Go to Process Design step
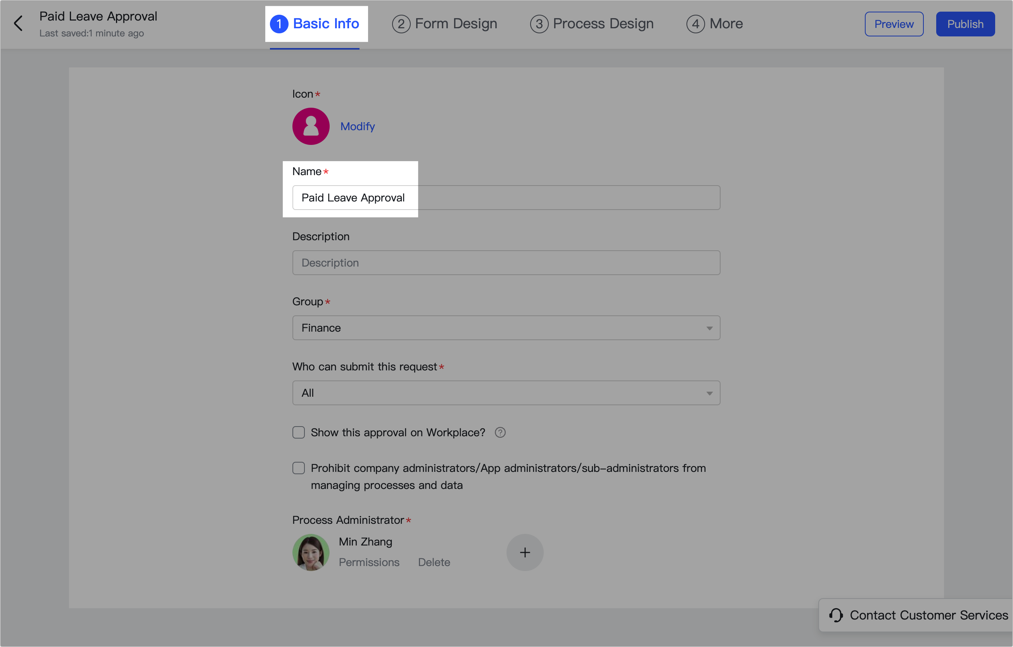Viewport: 1013px width, 647px height. point(591,24)
